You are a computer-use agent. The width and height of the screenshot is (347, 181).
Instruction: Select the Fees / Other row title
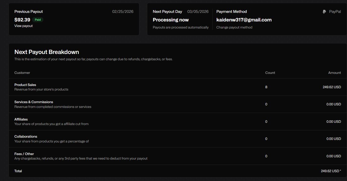(x=24, y=154)
